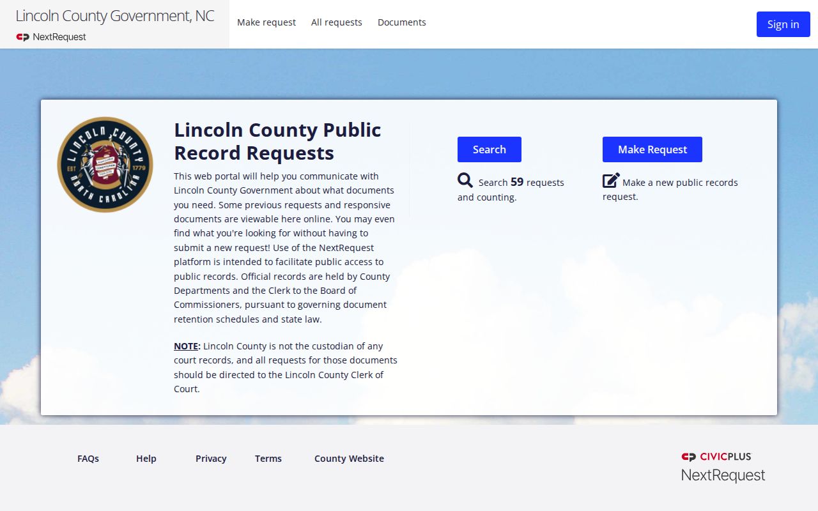This screenshot has width=818, height=511.
Task: Click the pencil edit icon
Action: click(611, 180)
